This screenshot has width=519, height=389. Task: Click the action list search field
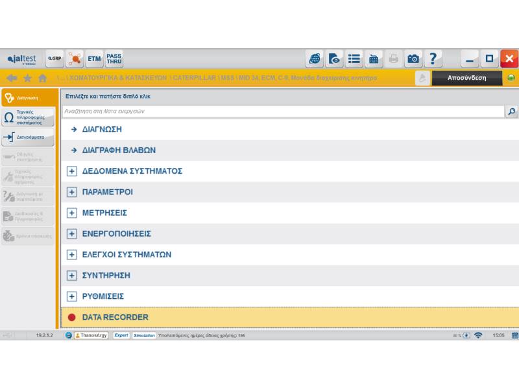pyautogui.click(x=283, y=112)
